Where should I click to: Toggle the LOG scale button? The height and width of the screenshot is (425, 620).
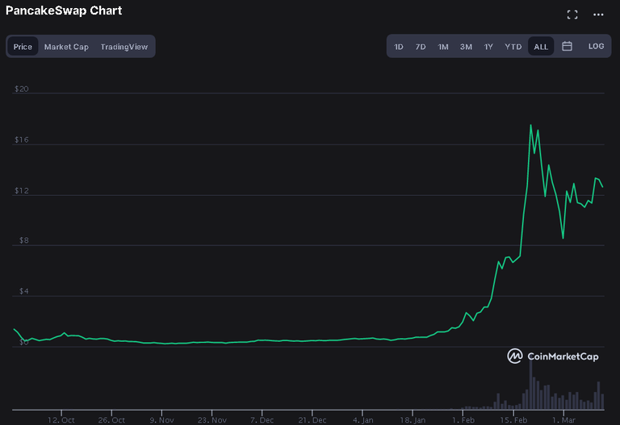(x=596, y=46)
